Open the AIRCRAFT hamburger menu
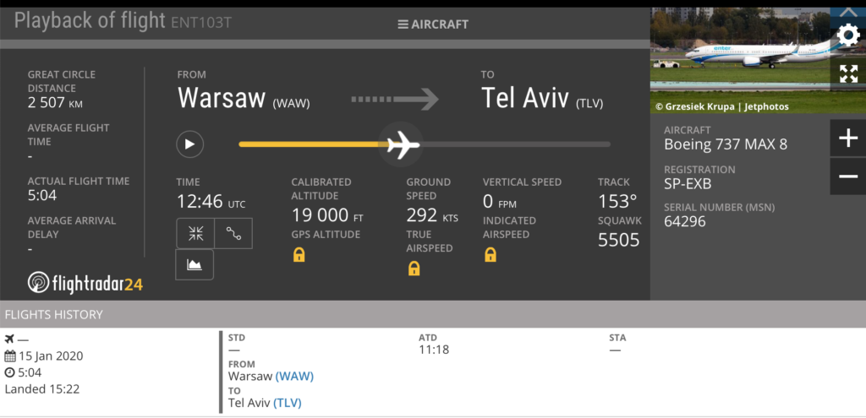The image size is (866, 418). click(x=433, y=24)
